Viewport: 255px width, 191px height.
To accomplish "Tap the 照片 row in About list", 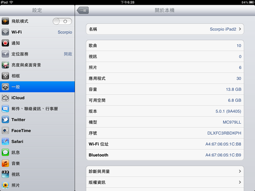I will pyautogui.click(x=165, y=67).
